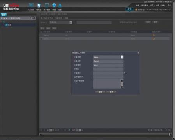This screenshot has width=175, height=140.
Task: Open the query condition dropdown above the table
Action: (x=61, y=22)
